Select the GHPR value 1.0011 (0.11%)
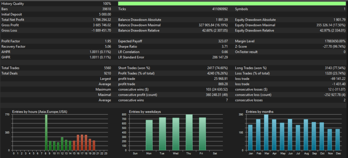 100,57
